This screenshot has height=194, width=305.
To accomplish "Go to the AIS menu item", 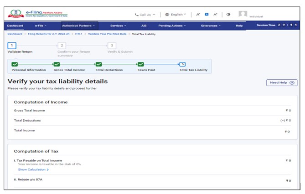I will (144, 26).
